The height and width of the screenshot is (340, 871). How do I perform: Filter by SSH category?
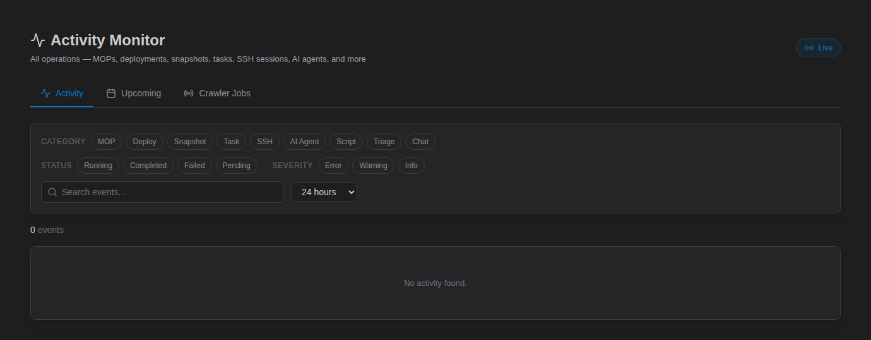click(x=265, y=142)
